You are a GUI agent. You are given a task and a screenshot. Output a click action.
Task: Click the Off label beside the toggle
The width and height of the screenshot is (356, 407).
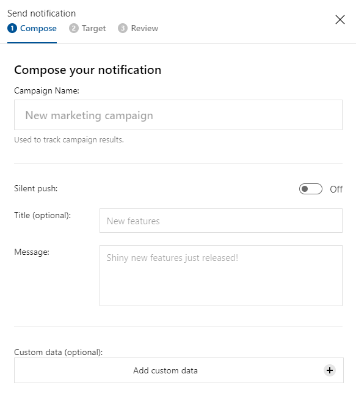(336, 189)
